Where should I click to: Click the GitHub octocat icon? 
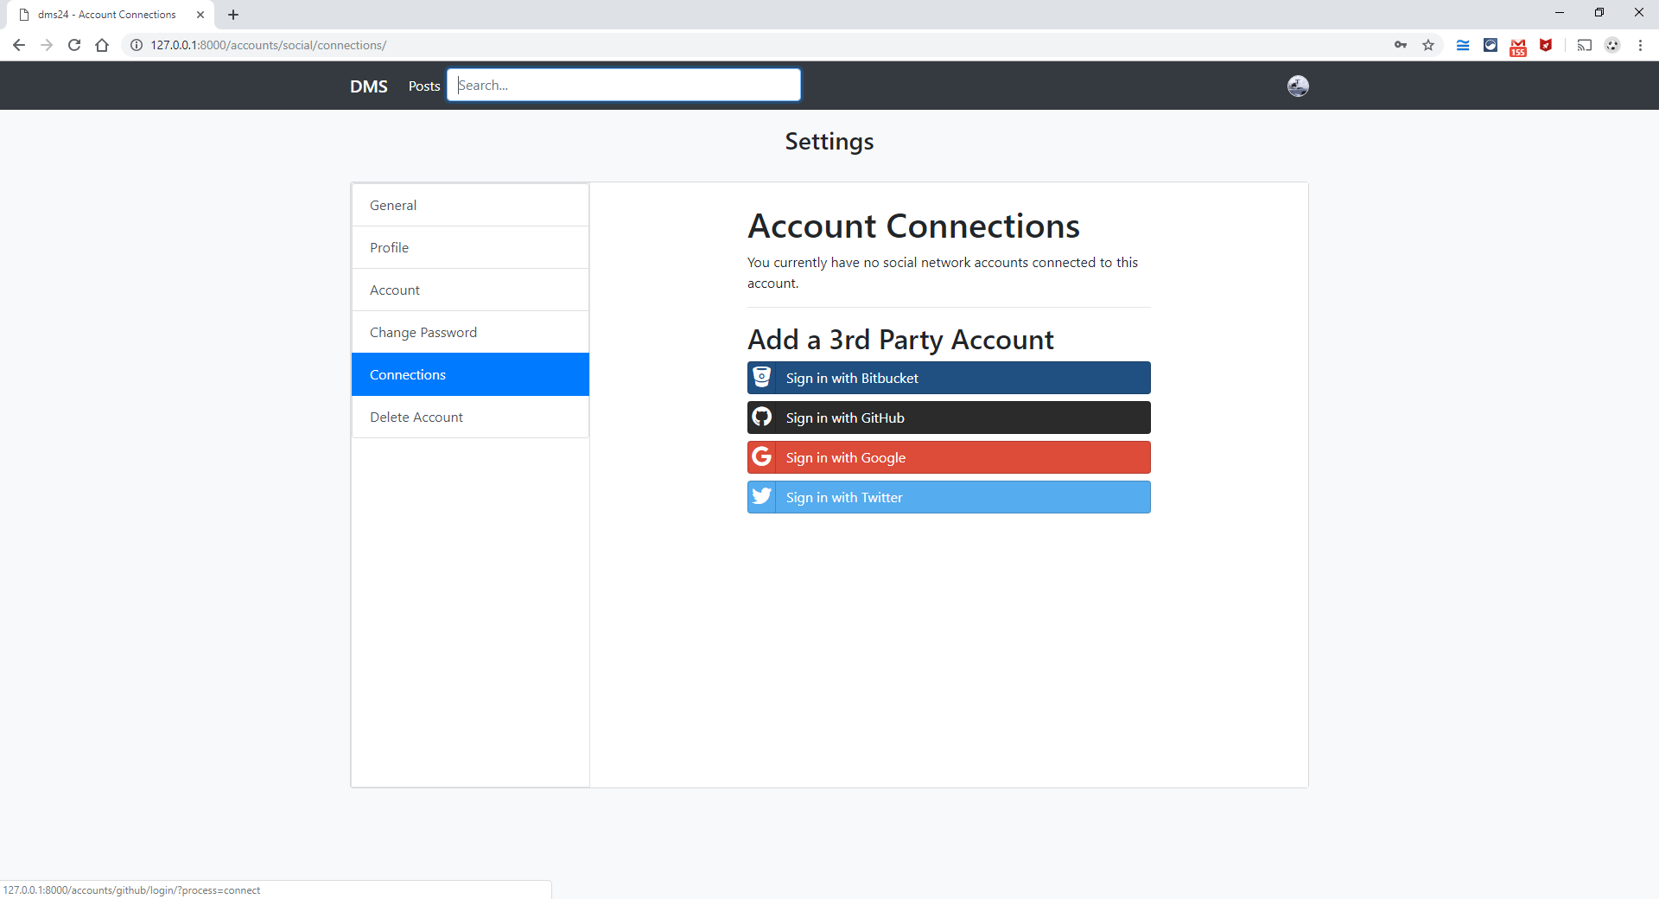(x=761, y=418)
